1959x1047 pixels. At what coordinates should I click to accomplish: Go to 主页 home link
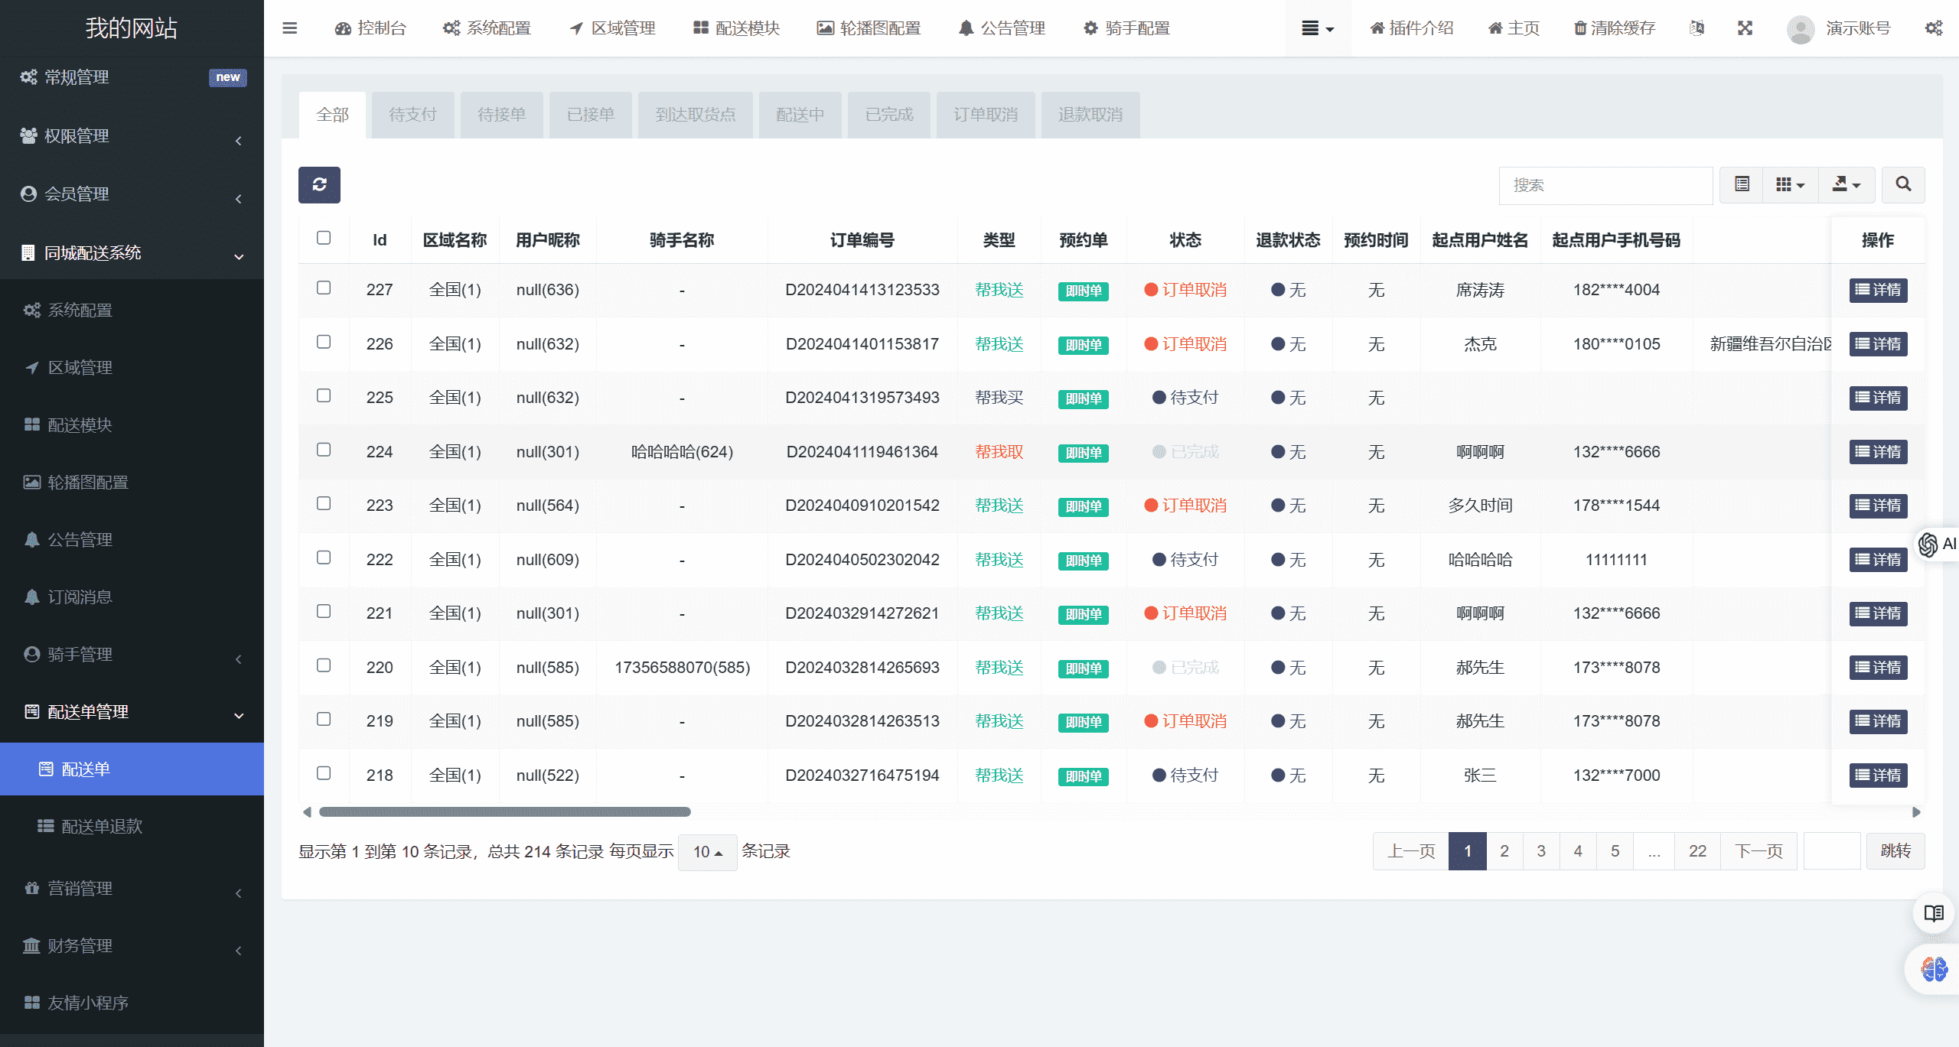[1514, 28]
